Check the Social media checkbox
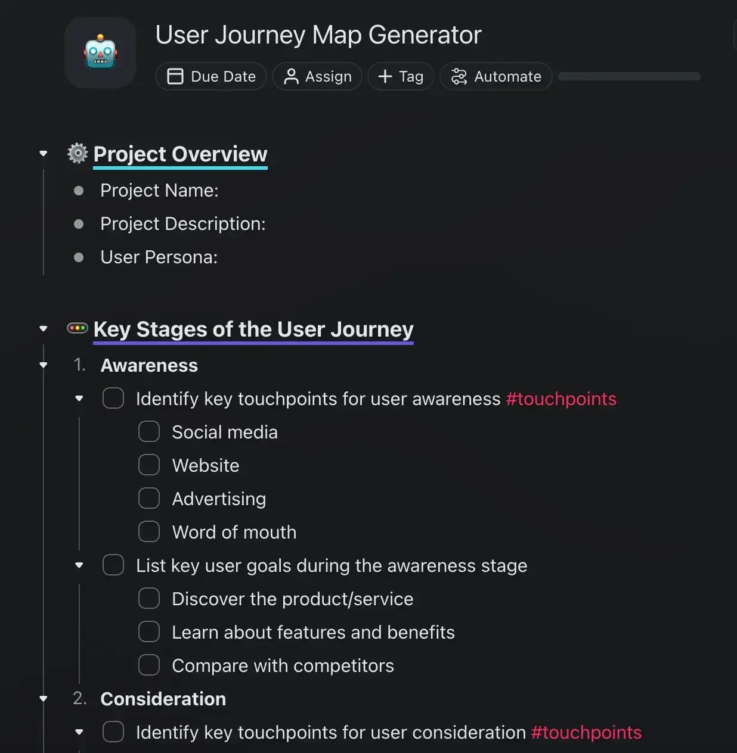The height and width of the screenshot is (753, 737). (x=148, y=431)
